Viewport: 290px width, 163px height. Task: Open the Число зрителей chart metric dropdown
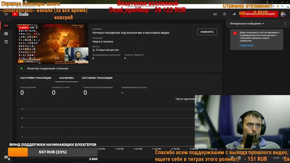coord(185,99)
